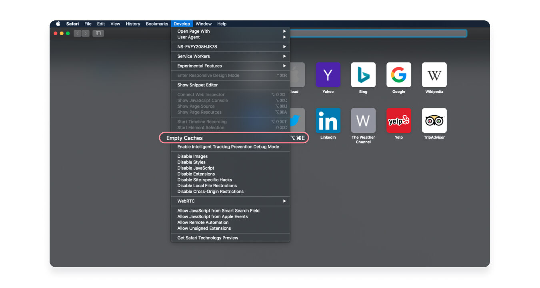Open the Yelp favorite
This screenshot has height=288, width=540.
pyautogui.click(x=398, y=120)
